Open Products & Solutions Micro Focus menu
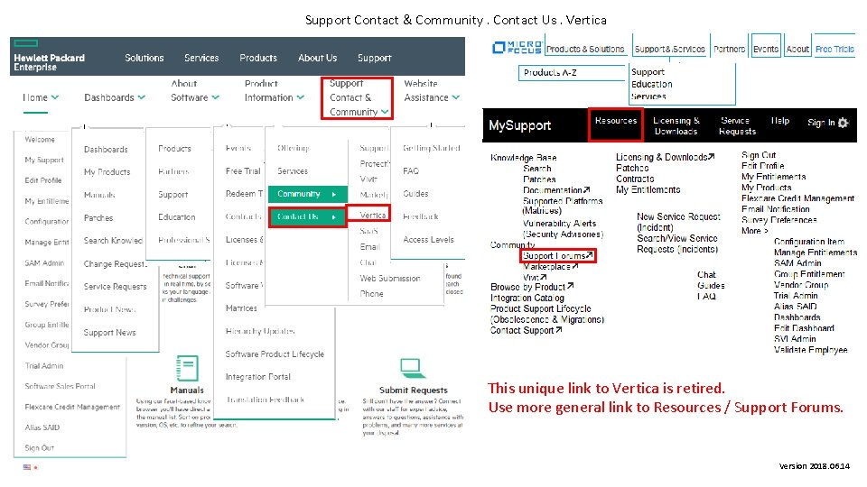 click(x=585, y=49)
